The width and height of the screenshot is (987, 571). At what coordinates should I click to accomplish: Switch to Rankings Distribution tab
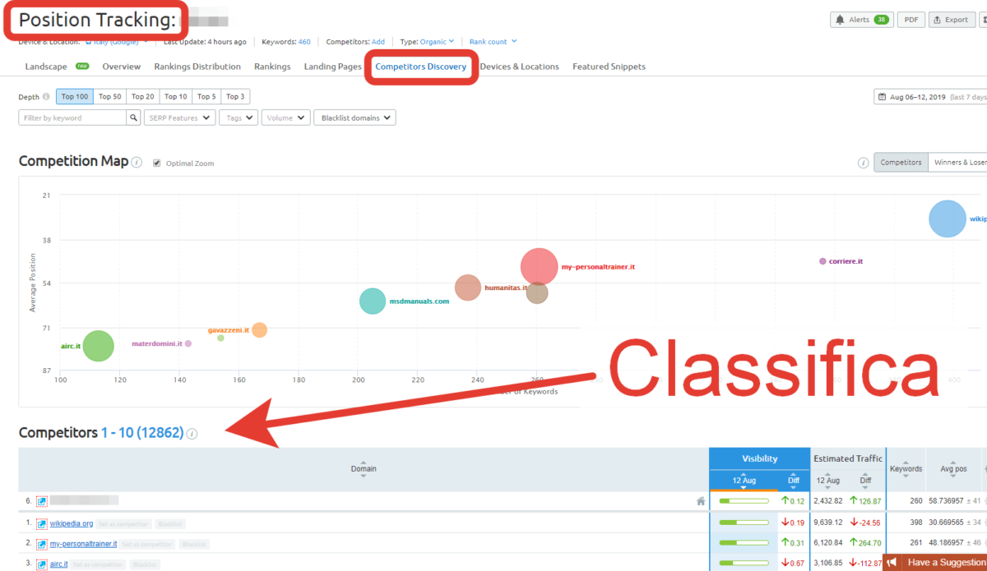(x=197, y=67)
